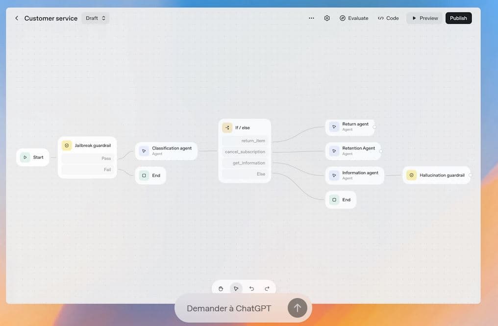Select the Classification agent node
498x326 pixels.
click(x=166, y=150)
